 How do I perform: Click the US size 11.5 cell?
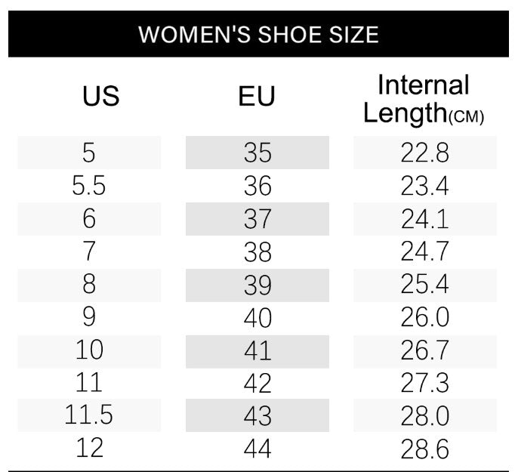[89, 416]
